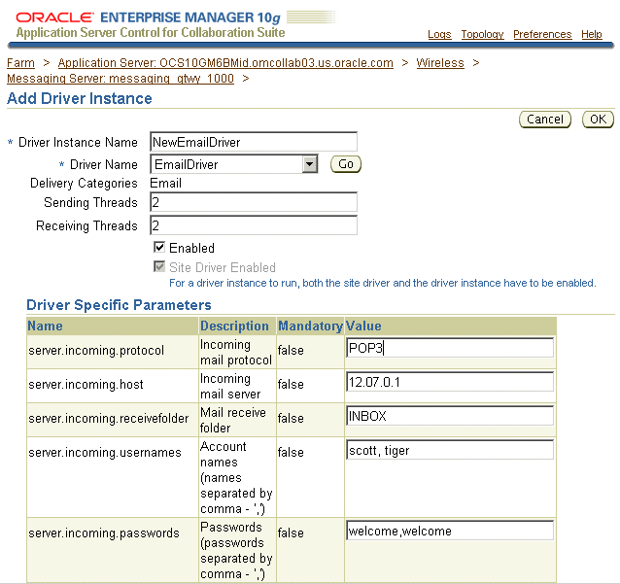Go to Wireless breadcrumb
This screenshot has height=584, width=620.
coord(440,63)
